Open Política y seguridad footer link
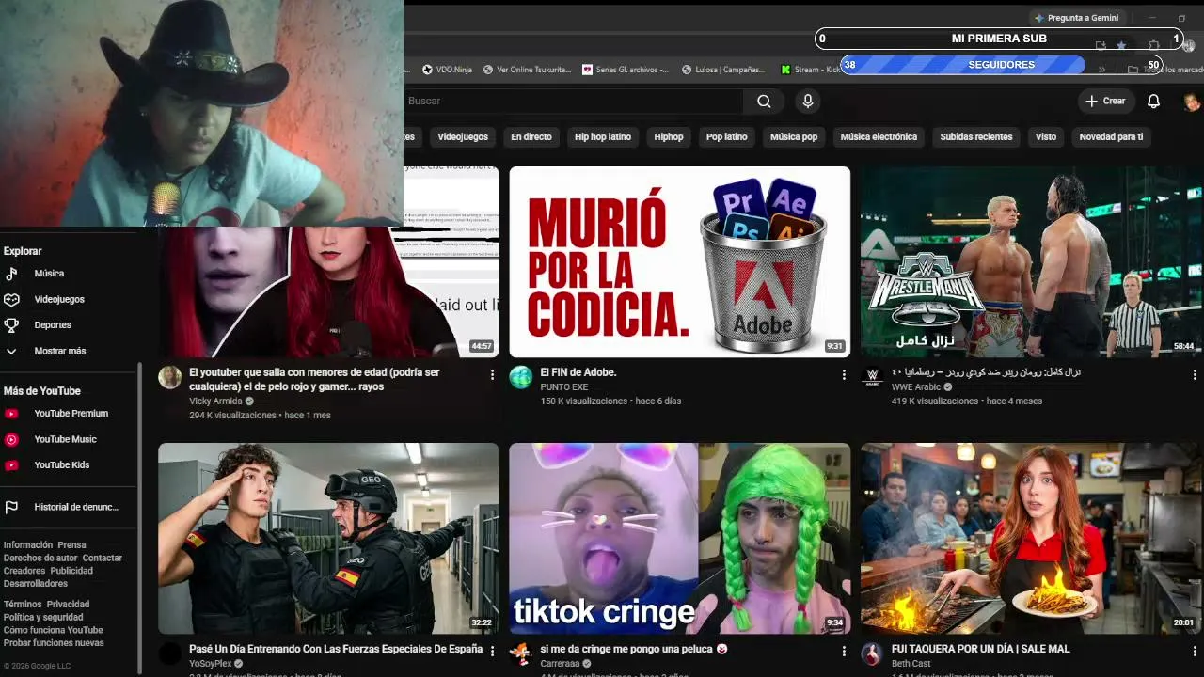This screenshot has width=1204, height=677. (x=43, y=618)
